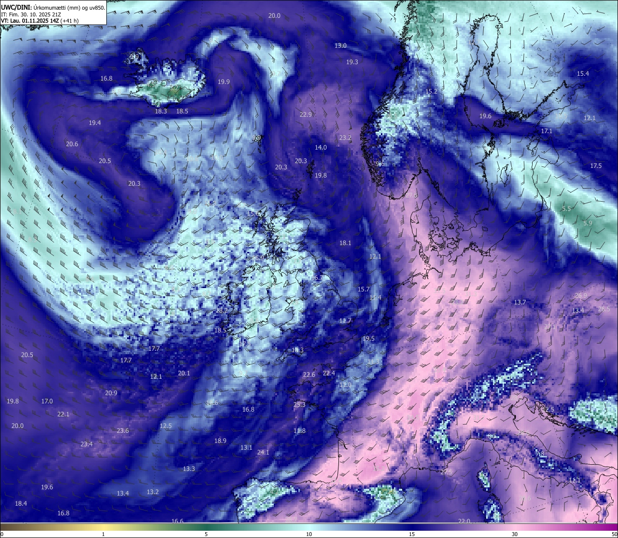Screen dimensions: 618x538
Task: Select the value 23.2 near Norway
Action: pyautogui.click(x=345, y=138)
